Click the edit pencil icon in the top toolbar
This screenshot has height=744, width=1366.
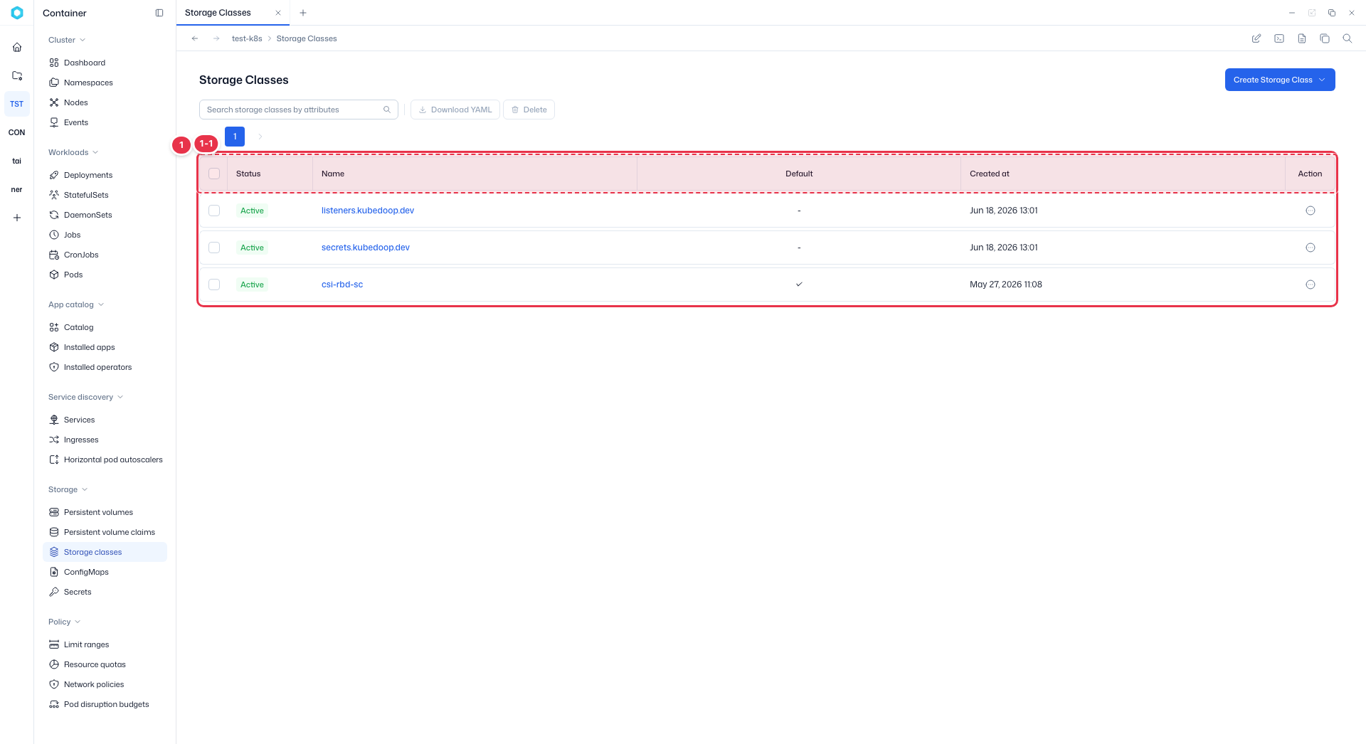(x=1256, y=38)
